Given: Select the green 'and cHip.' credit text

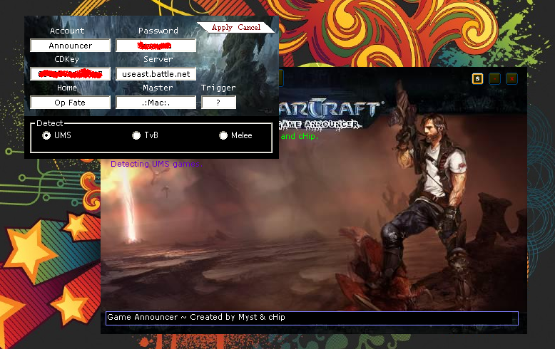Looking at the screenshot, I should coord(299,136).
